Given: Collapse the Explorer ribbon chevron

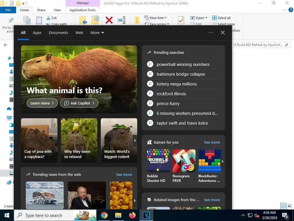Looking at the screenshot, I should tap(285, 10).
